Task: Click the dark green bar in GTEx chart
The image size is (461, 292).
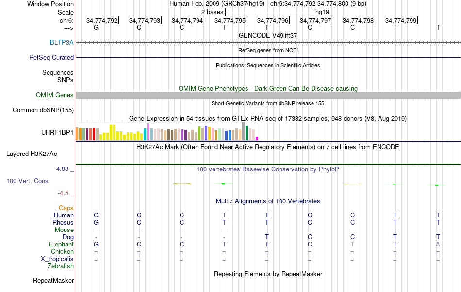Action: (247, 133)
